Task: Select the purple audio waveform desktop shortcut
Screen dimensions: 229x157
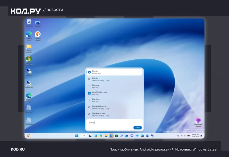Action: pyautogui.click(x=198, y=122)
